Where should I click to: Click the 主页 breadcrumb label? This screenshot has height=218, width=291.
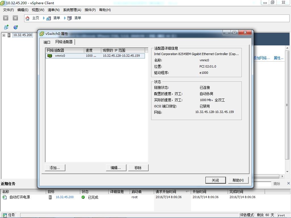[x=36, y=18]
